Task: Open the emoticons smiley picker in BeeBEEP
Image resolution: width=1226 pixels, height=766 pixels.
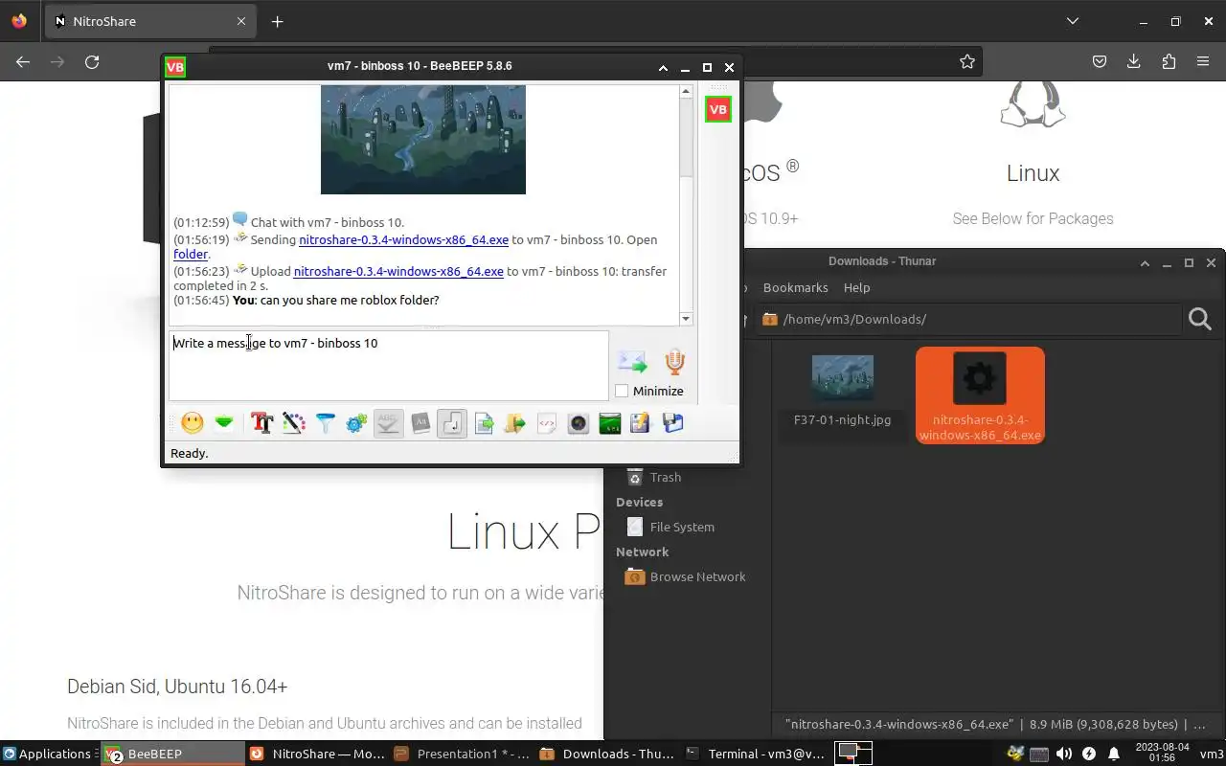Action: (193, 422)
